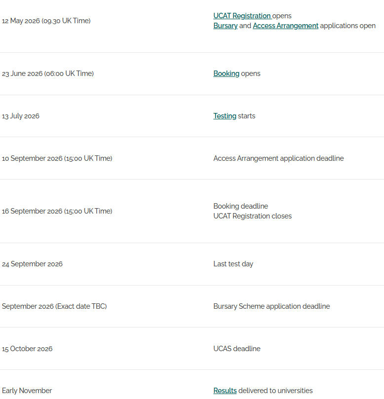Image resolution: width=384 pixels, height=399 pixels.
Task: Click the 12 May 2026 date text
Action: [46, 21]
